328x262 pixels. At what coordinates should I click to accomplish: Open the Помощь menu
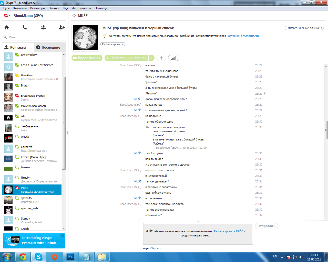101,8
